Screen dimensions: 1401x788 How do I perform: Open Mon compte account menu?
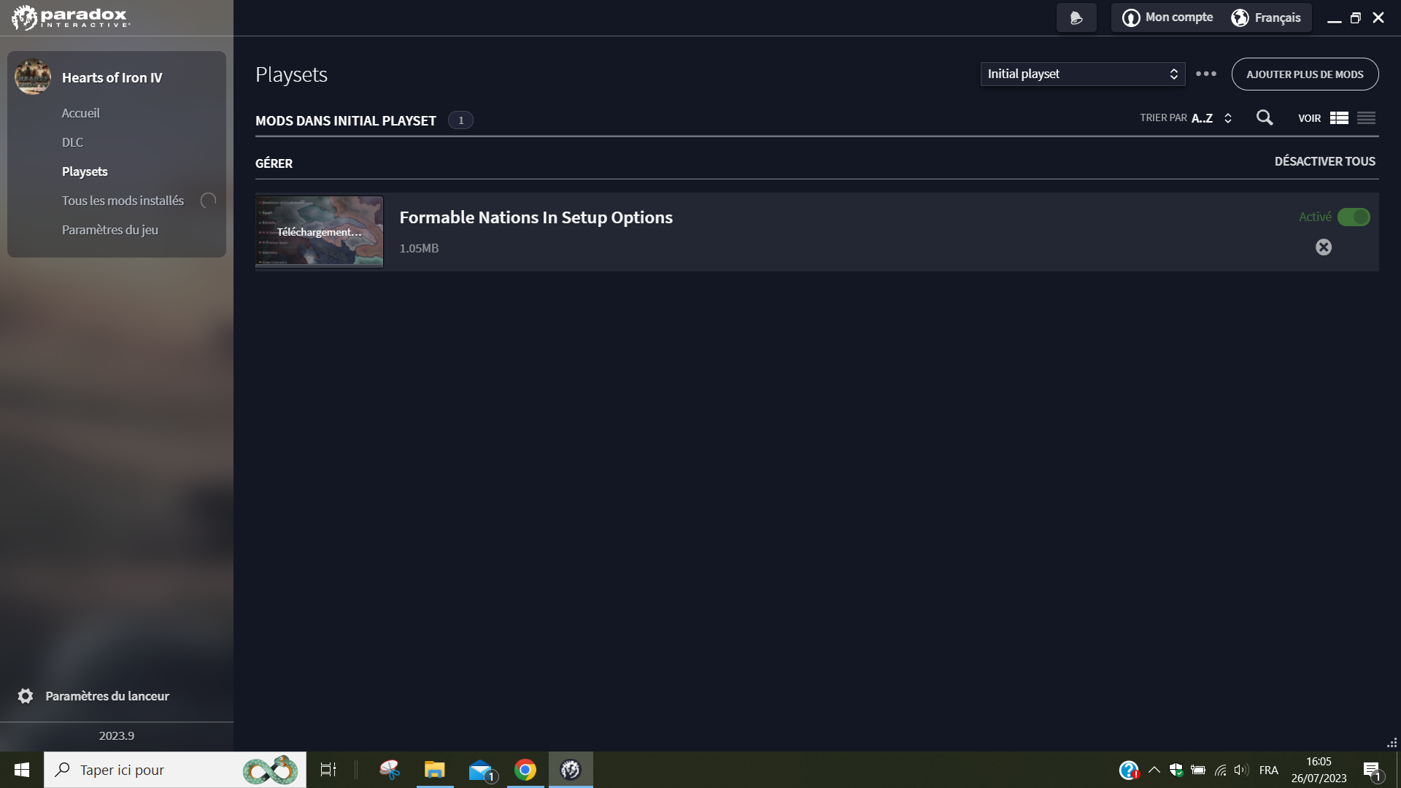(1167, 18)
